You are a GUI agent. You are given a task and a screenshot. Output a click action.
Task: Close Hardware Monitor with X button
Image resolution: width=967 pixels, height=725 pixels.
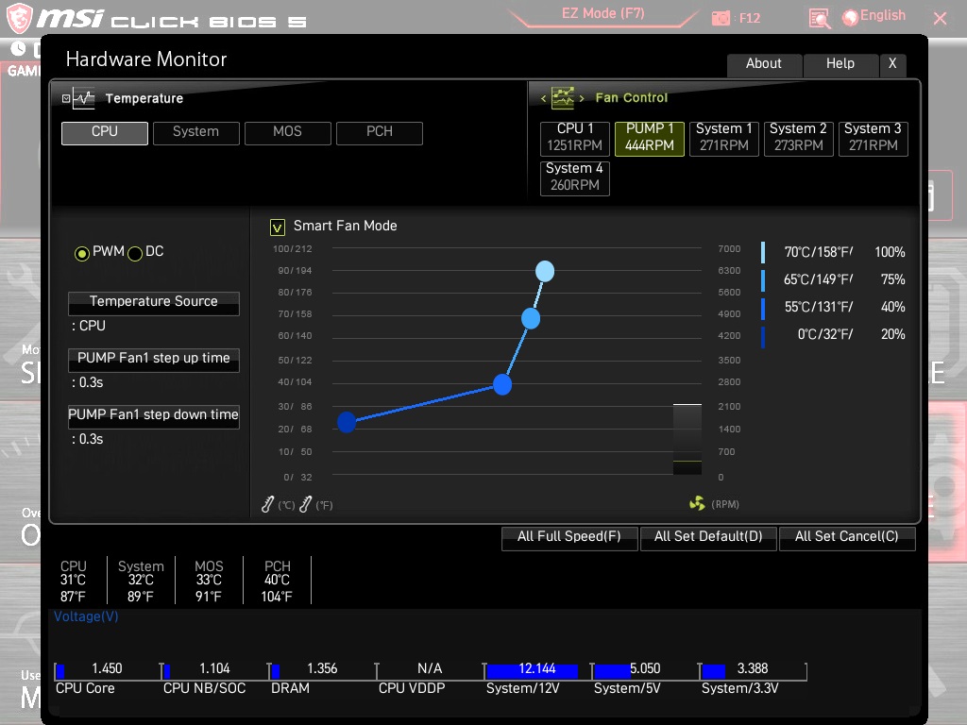[x=892, y=64]
